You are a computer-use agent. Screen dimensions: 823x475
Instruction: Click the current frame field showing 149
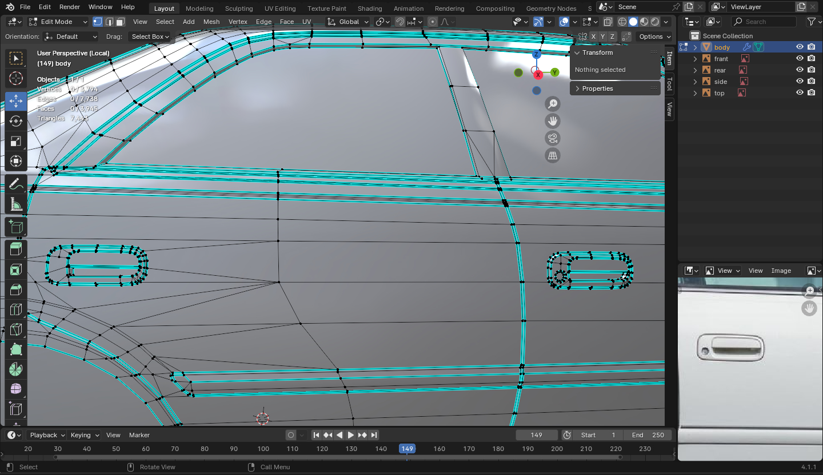pos(536,435)
